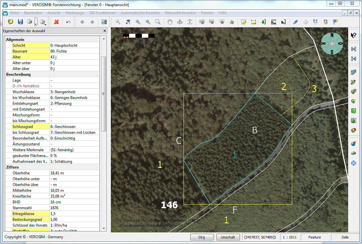Click the tree height measure icon
The image size is (362, 244).
click(263, 22)
